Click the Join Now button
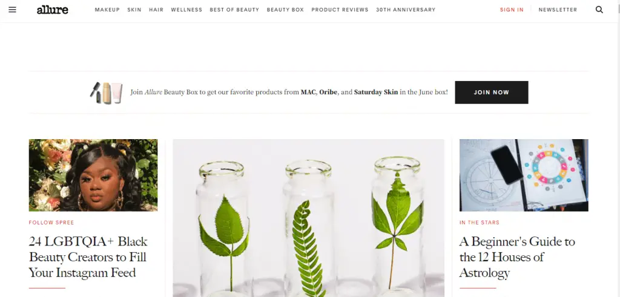 coord(492,93)
